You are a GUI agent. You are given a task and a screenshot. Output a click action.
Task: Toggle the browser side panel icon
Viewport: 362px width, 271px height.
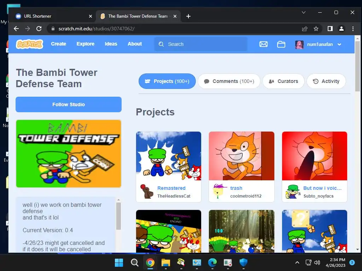(330, 29)
